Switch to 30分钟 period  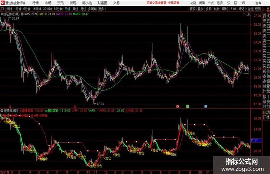[x=47, y=9]
